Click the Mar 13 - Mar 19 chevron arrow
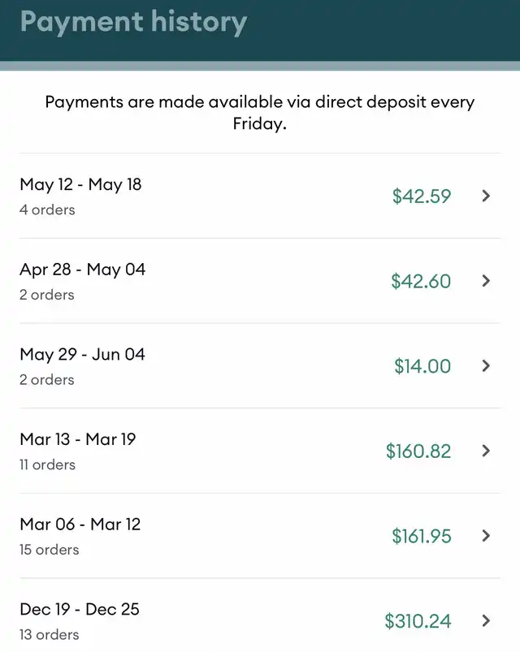Image resolution: width=520 pixels, height=652 pixels. coord(486,451)
